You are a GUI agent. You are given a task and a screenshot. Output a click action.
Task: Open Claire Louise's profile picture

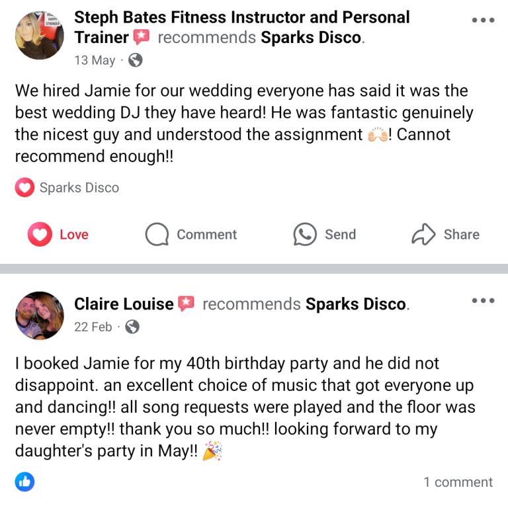point(40,316)
